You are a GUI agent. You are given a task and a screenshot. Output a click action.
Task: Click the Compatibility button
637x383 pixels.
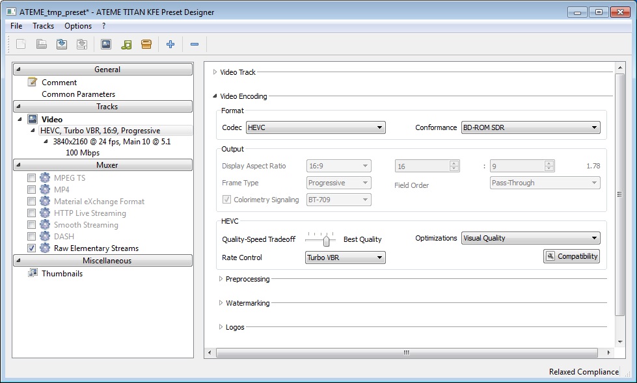pos(571,256)
